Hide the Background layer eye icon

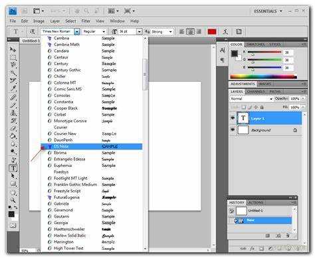pyautogui.click(x=233, y=130)
